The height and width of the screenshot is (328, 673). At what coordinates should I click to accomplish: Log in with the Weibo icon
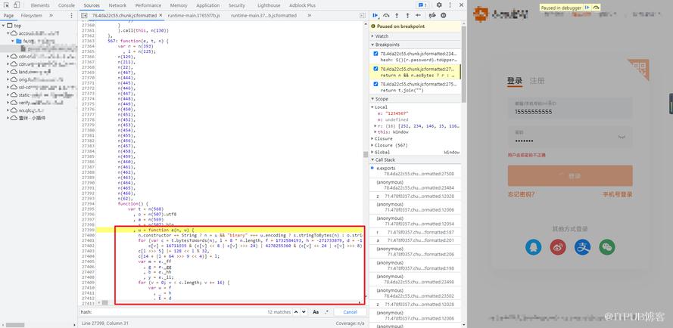[x=557, y=247]
